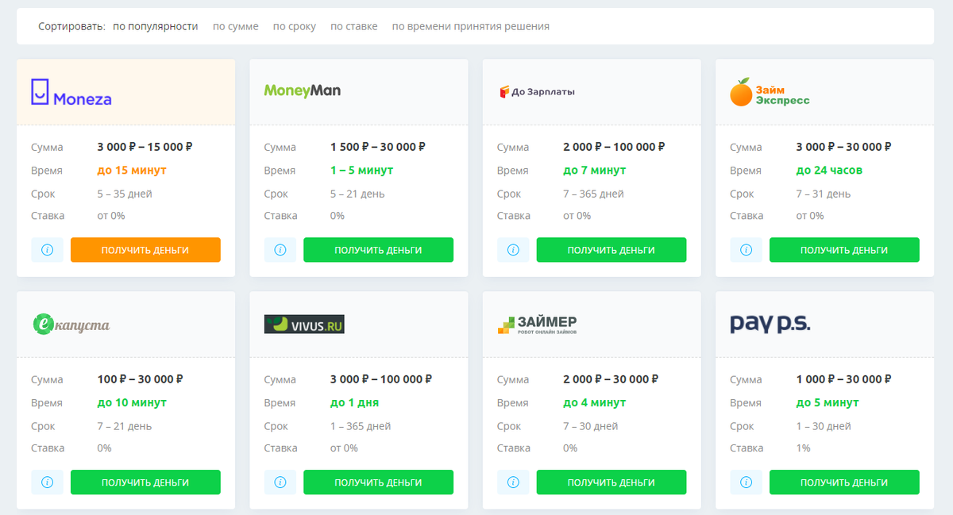Select Moneza amount 3 000 ₽ – 15 000 ₽
This screenshot has height=515, width=953.
[x=145, y=147]
